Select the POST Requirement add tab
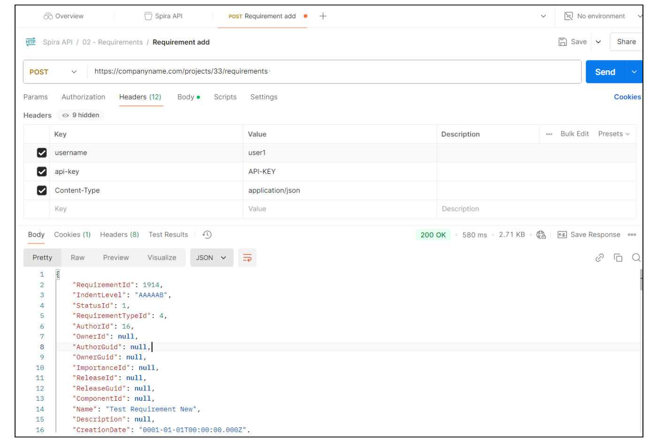658x442 pixels. point(262,16)
